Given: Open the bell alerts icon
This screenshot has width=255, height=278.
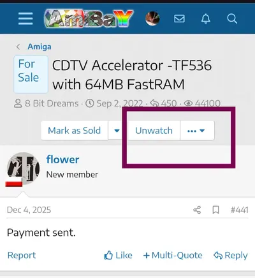Looking at the screenshot, I should 206,18.
